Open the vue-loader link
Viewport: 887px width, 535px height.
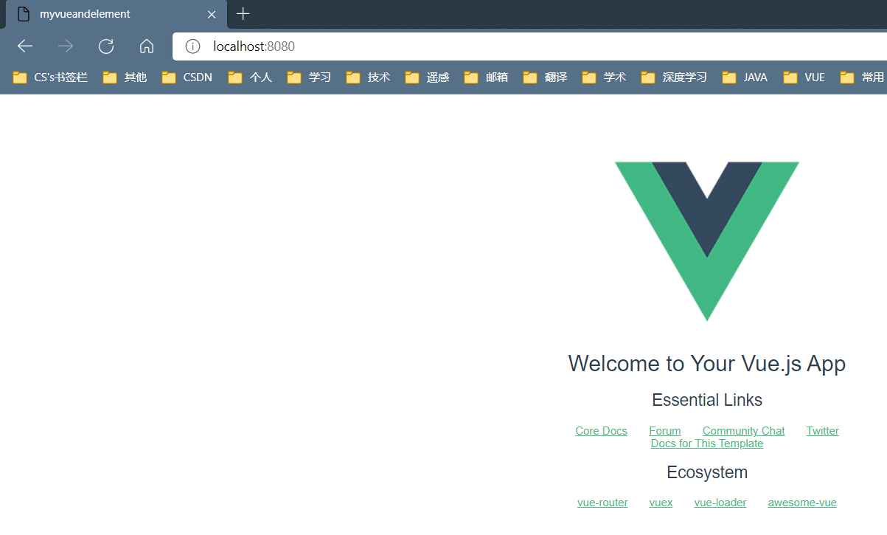tap(720, 503)
